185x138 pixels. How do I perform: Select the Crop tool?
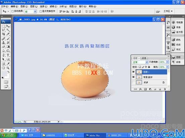click(x=4, y=34)
